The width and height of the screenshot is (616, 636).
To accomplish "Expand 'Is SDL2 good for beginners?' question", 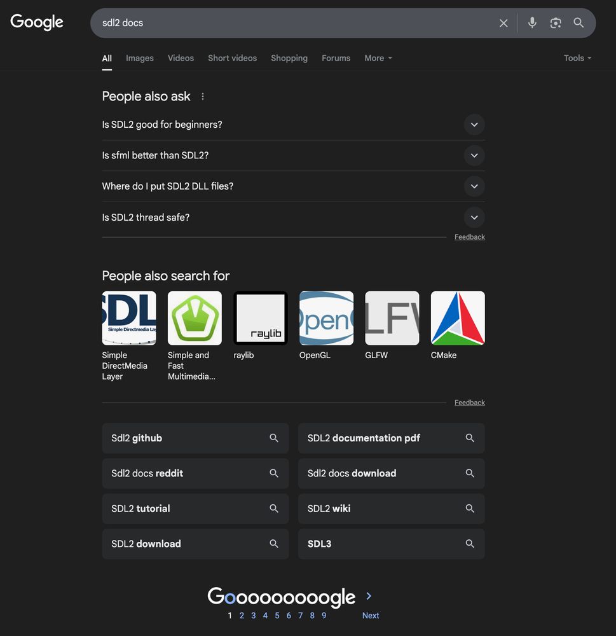I will (x=474, y=125).
